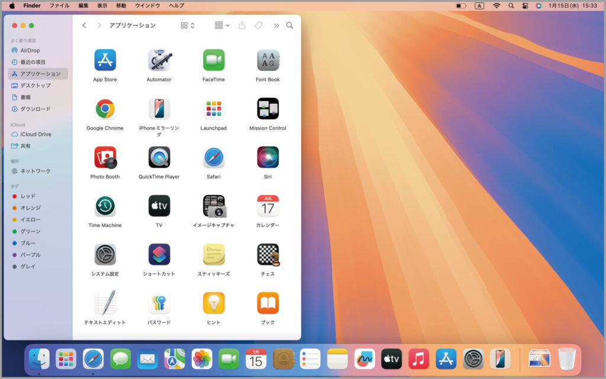Screen dimensions: 606x379
Task: Click the チェス application icon
Action: pos(268,255)
